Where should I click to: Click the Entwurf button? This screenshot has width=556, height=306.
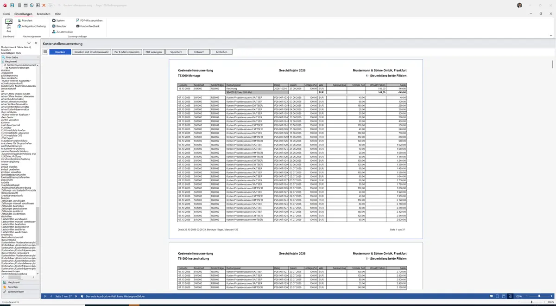[x=199, y=52]
